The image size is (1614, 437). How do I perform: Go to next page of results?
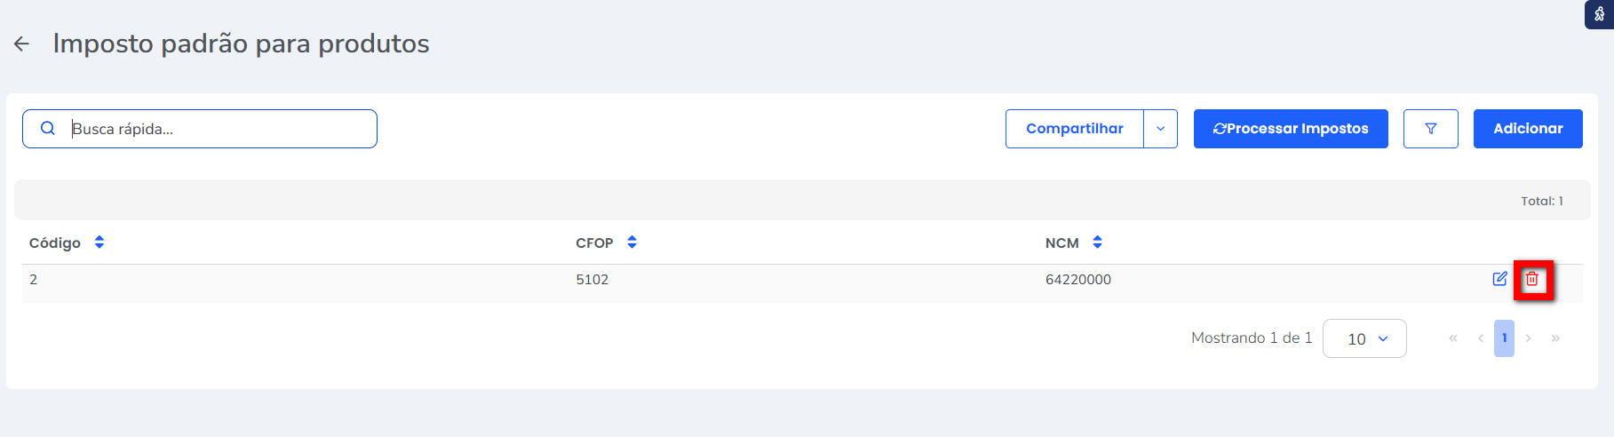[1528, 338]
